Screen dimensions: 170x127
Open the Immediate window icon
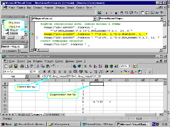147,13
